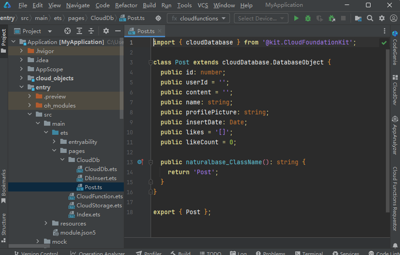Run the app with green play icon
Screen dimensions: 400x255
(296, 19)
